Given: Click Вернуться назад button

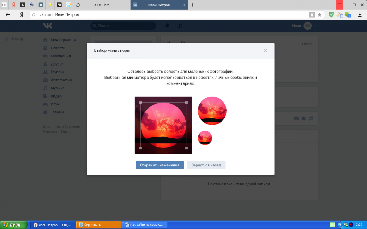Looking at the screenshot, I should pyautogui.click(x=206, y=165).
